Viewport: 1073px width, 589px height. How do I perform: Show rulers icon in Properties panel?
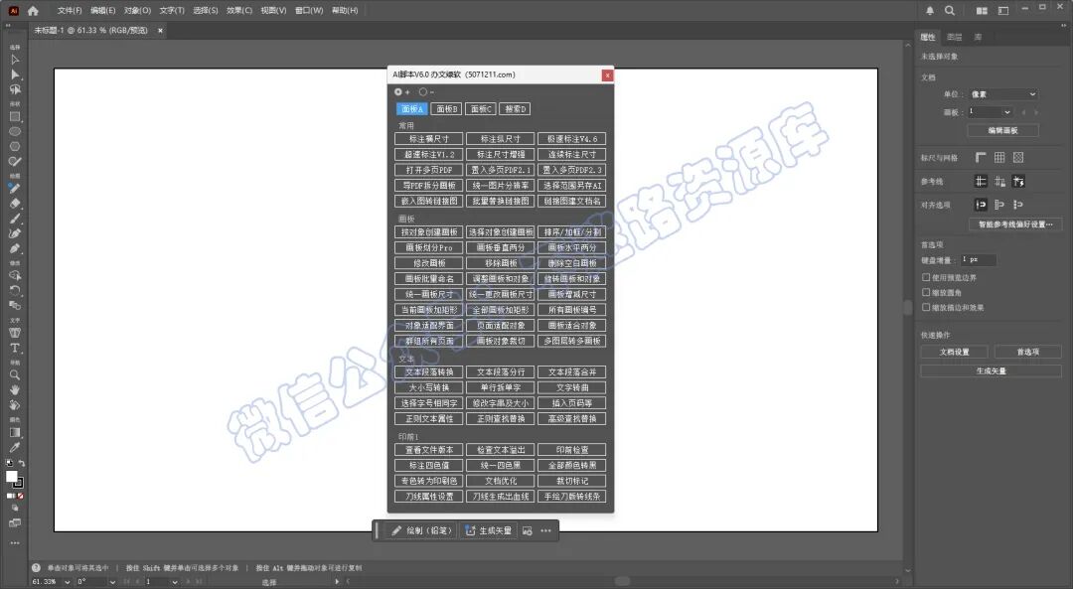(981, 157)
